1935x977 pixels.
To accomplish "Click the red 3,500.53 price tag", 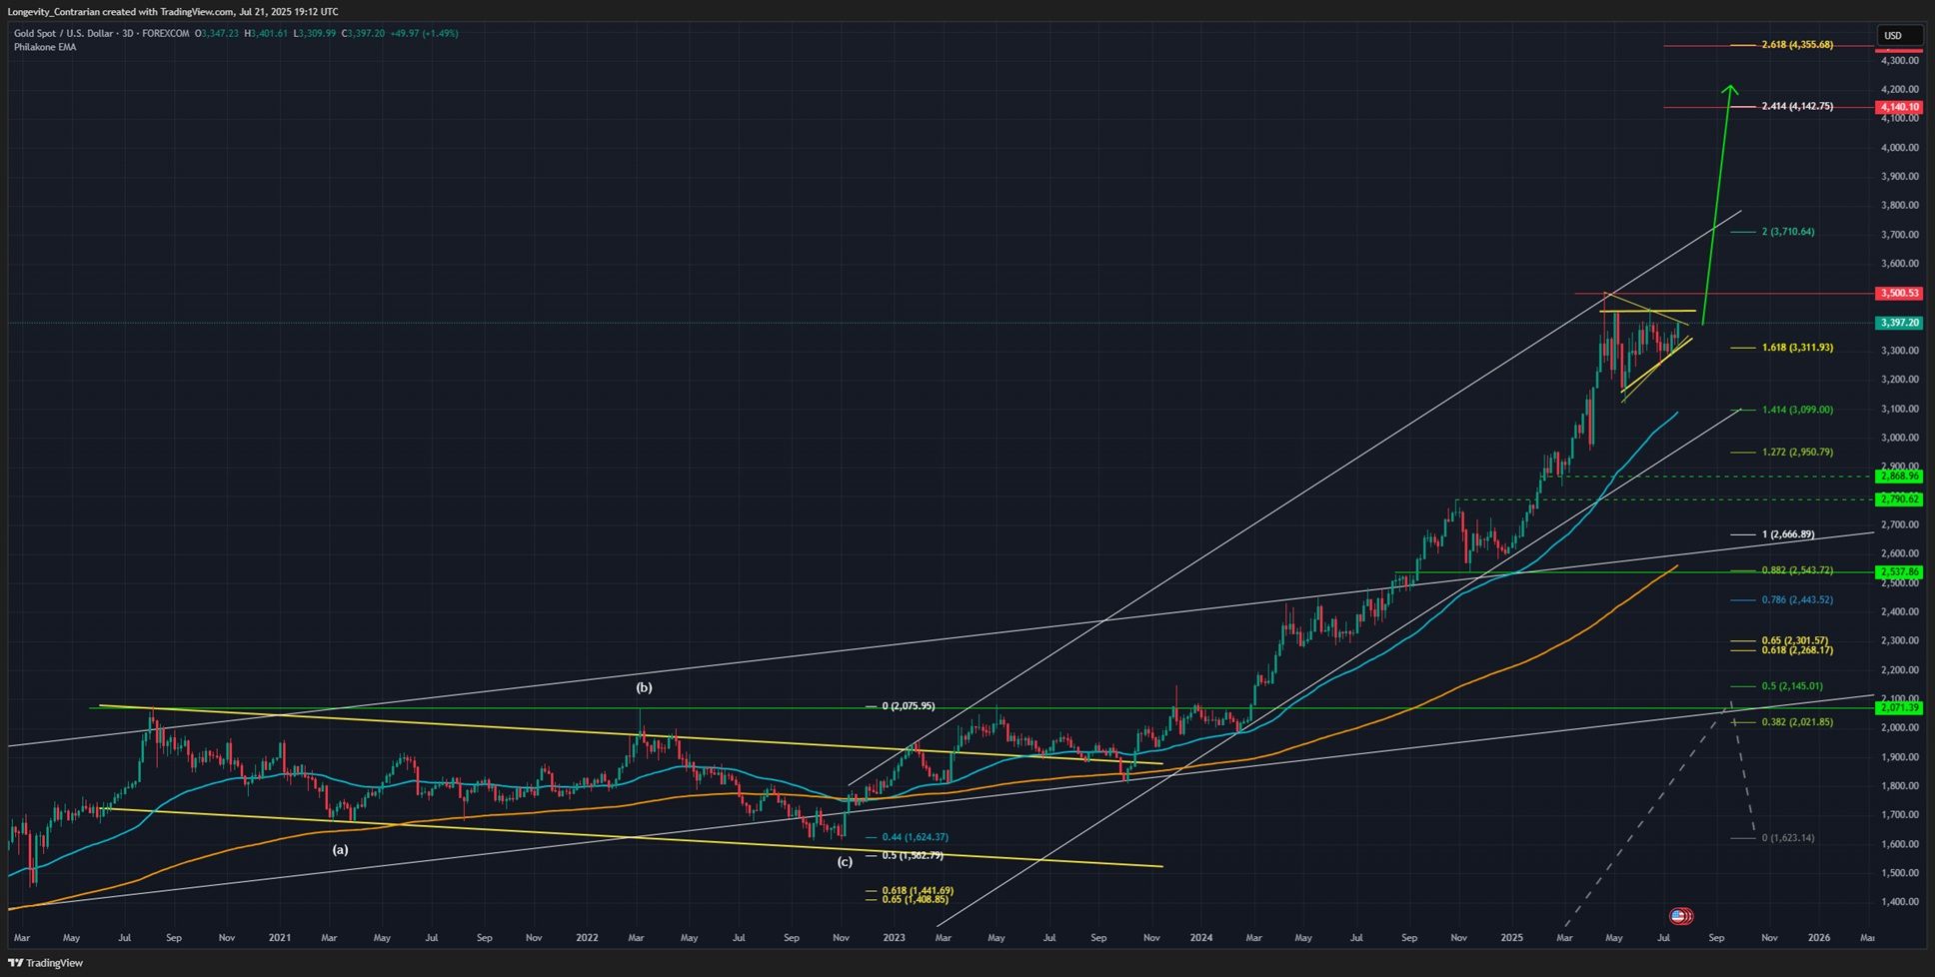I will pyautogui.click(x=1899, y=294).
